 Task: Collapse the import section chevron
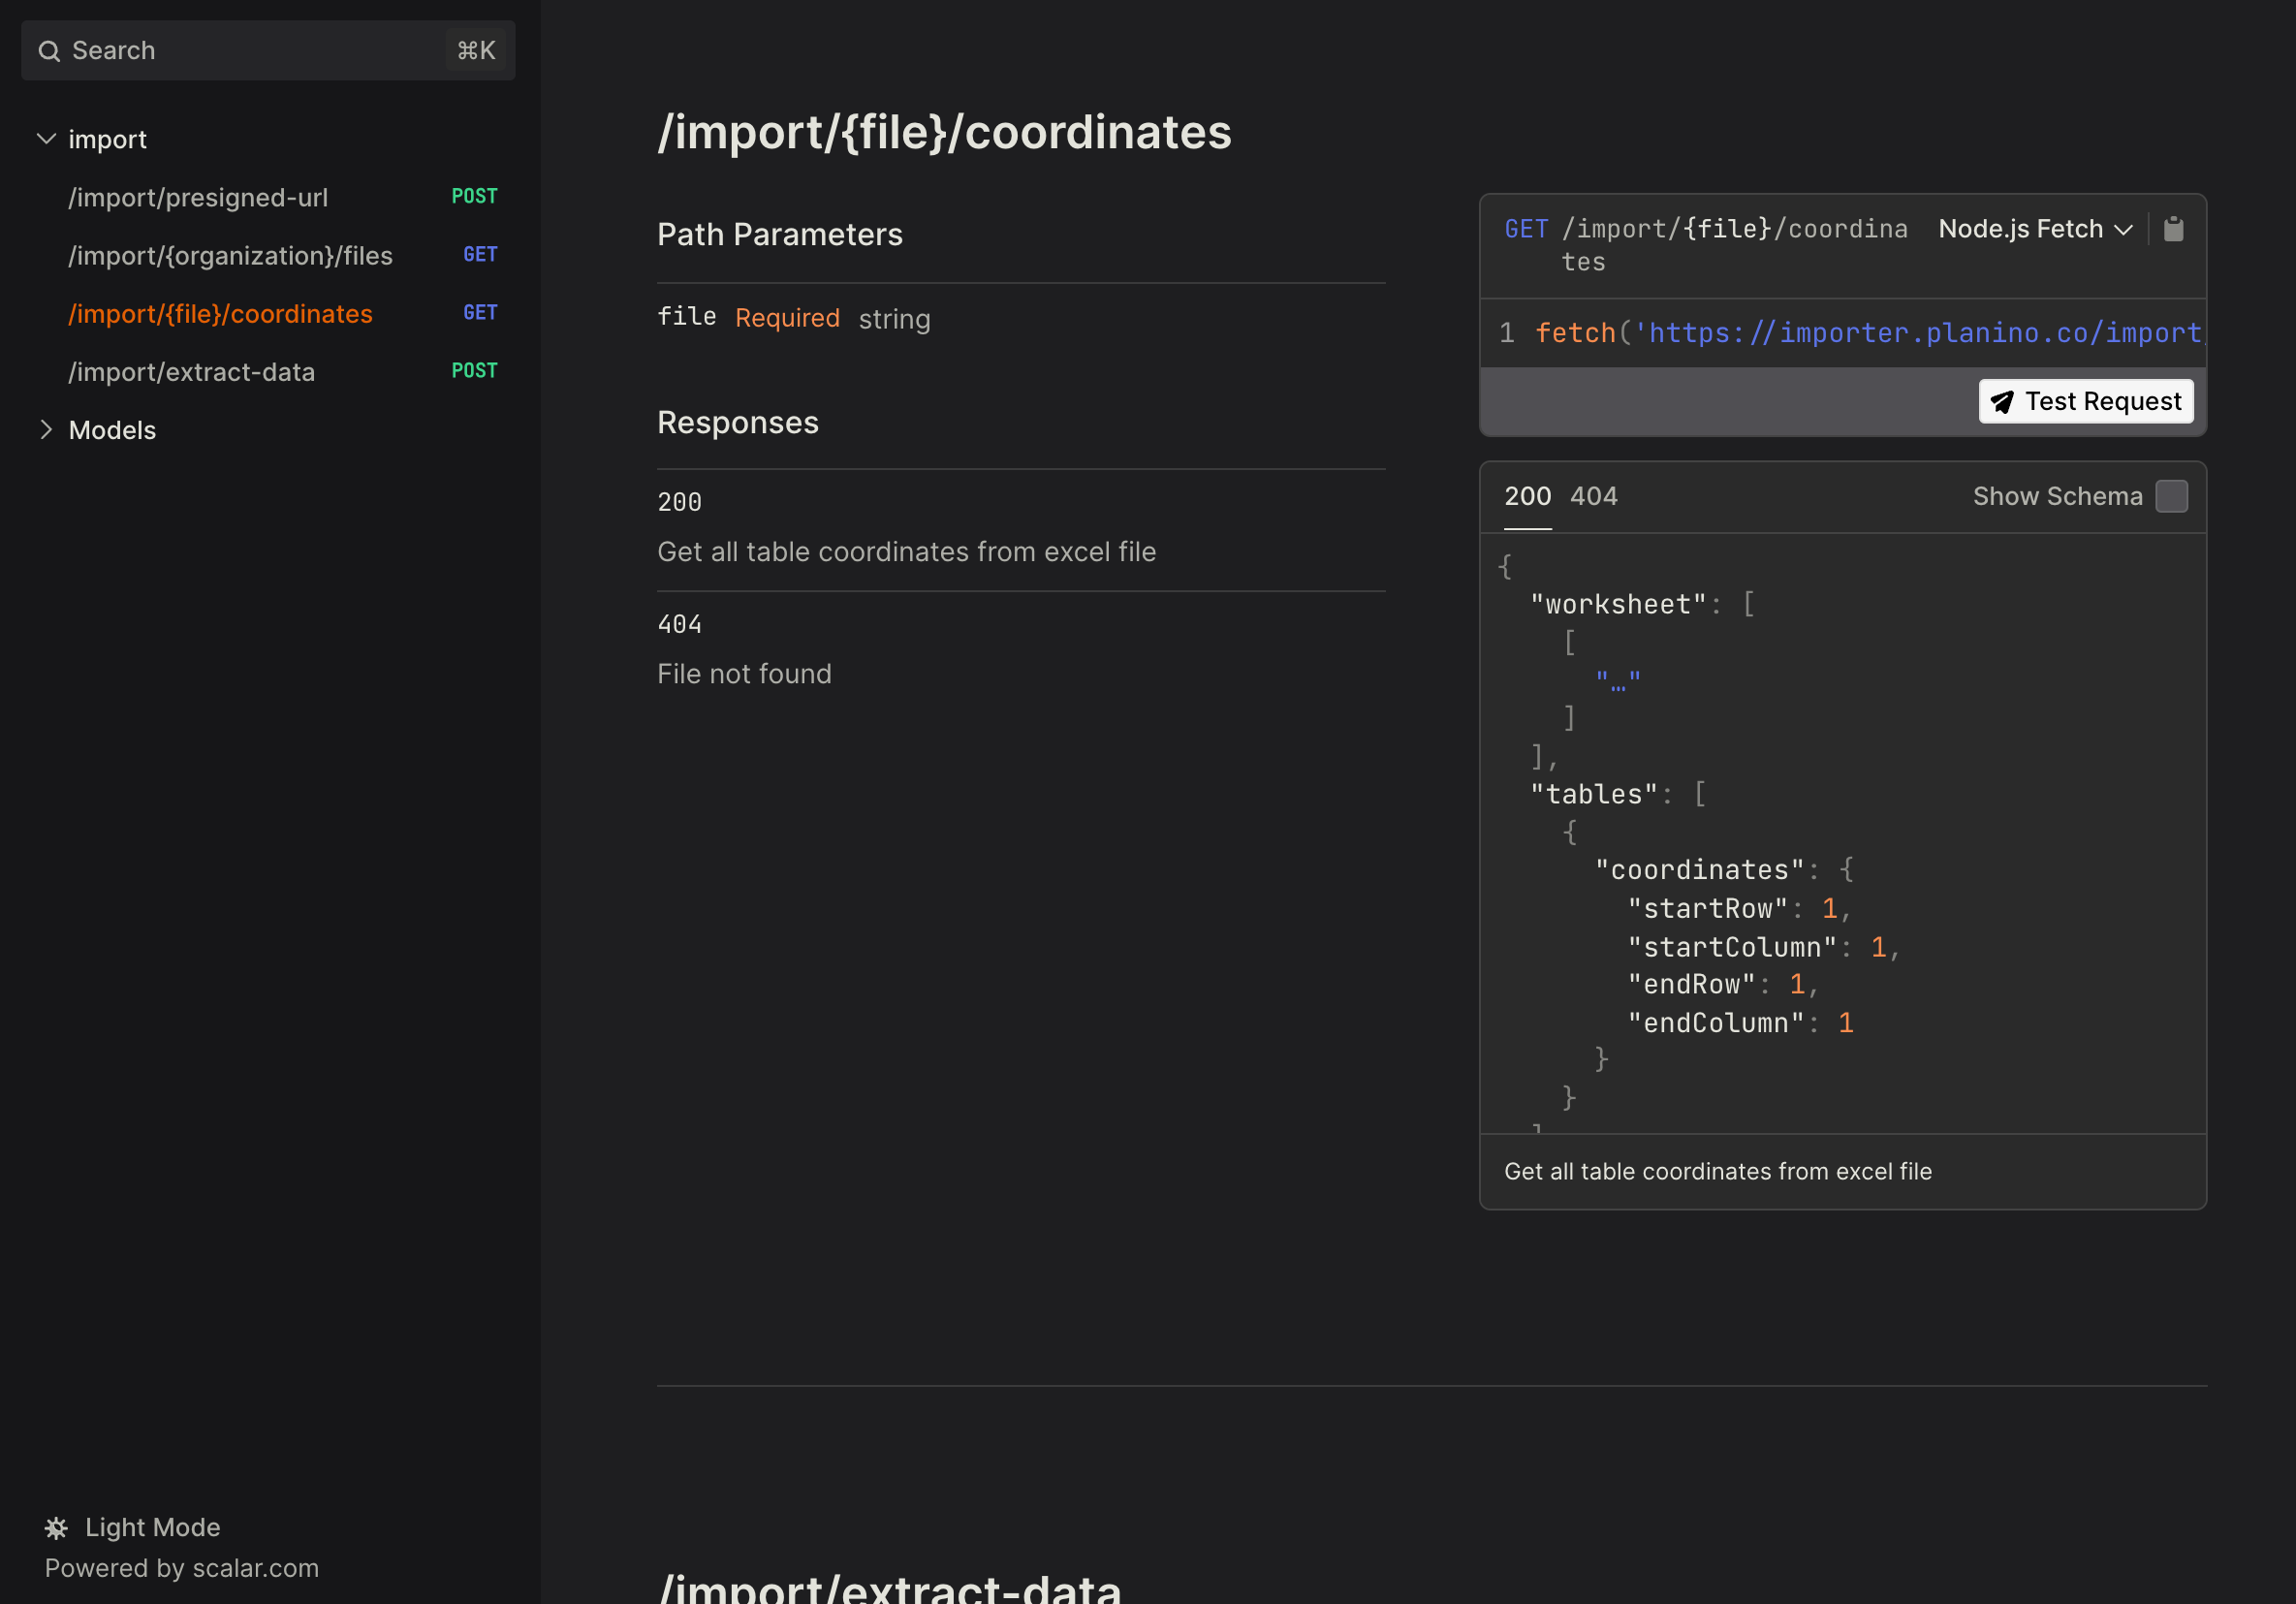(46, 139)
